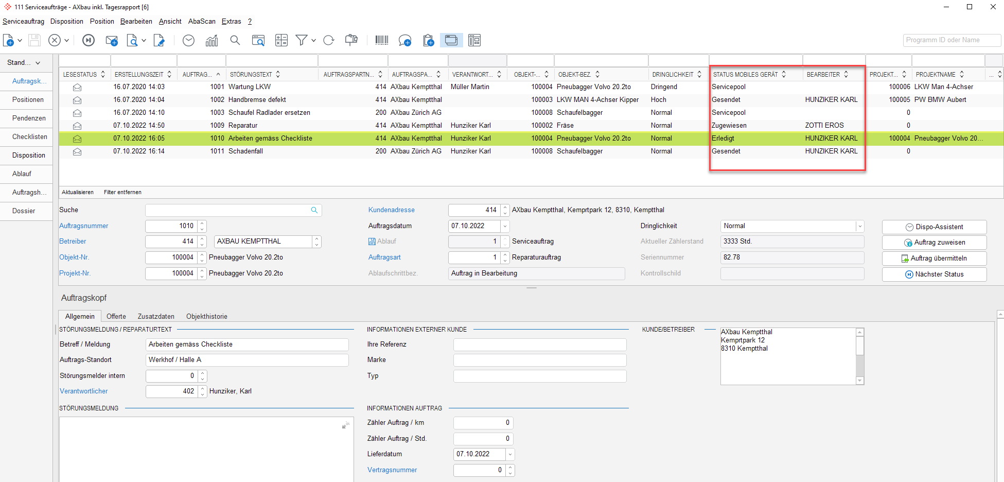Screen dimensions: 1004x482
Task: Click the clock icon in toolbar
Action: click(x=189, y=40)
